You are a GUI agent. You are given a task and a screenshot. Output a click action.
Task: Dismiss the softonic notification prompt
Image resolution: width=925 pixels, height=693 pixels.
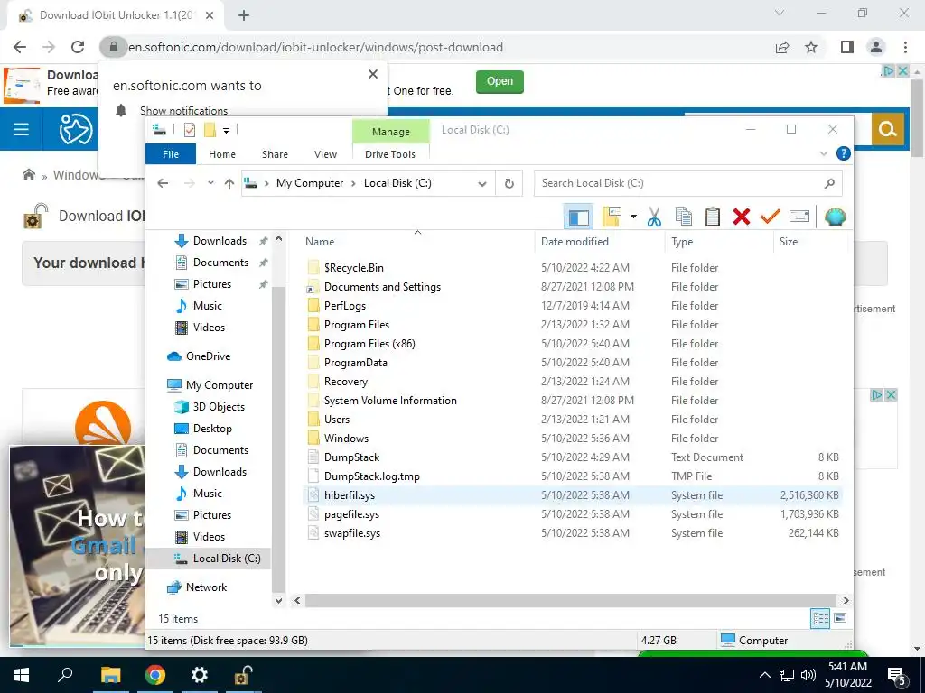[373, 74]
